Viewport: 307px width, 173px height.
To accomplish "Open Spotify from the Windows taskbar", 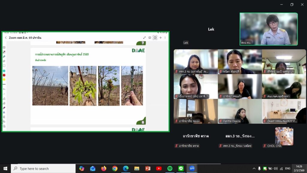I will [x=170, y=169].
